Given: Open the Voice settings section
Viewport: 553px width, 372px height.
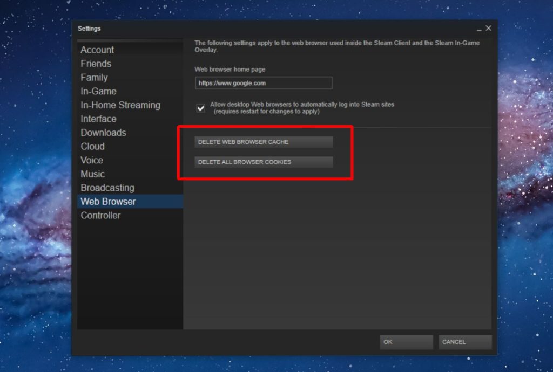Looking at the screenshot, I should tap(91, 160).
